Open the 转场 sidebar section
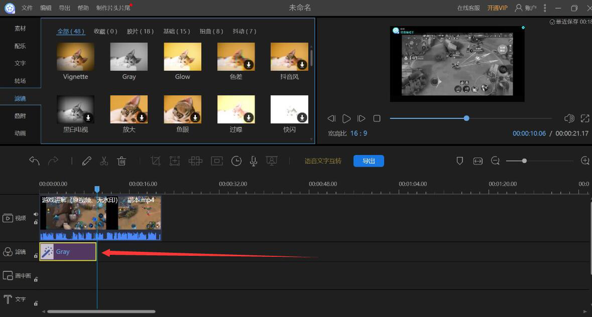 click(x=20, y=81)
